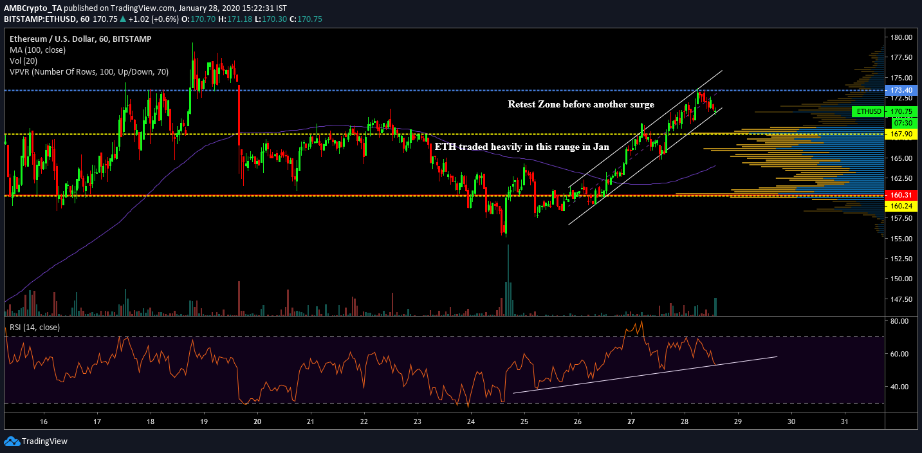Click the red 160.31 price label
Image resolution: width=922 pixels, height=453 pixels.
pos(902,195)
